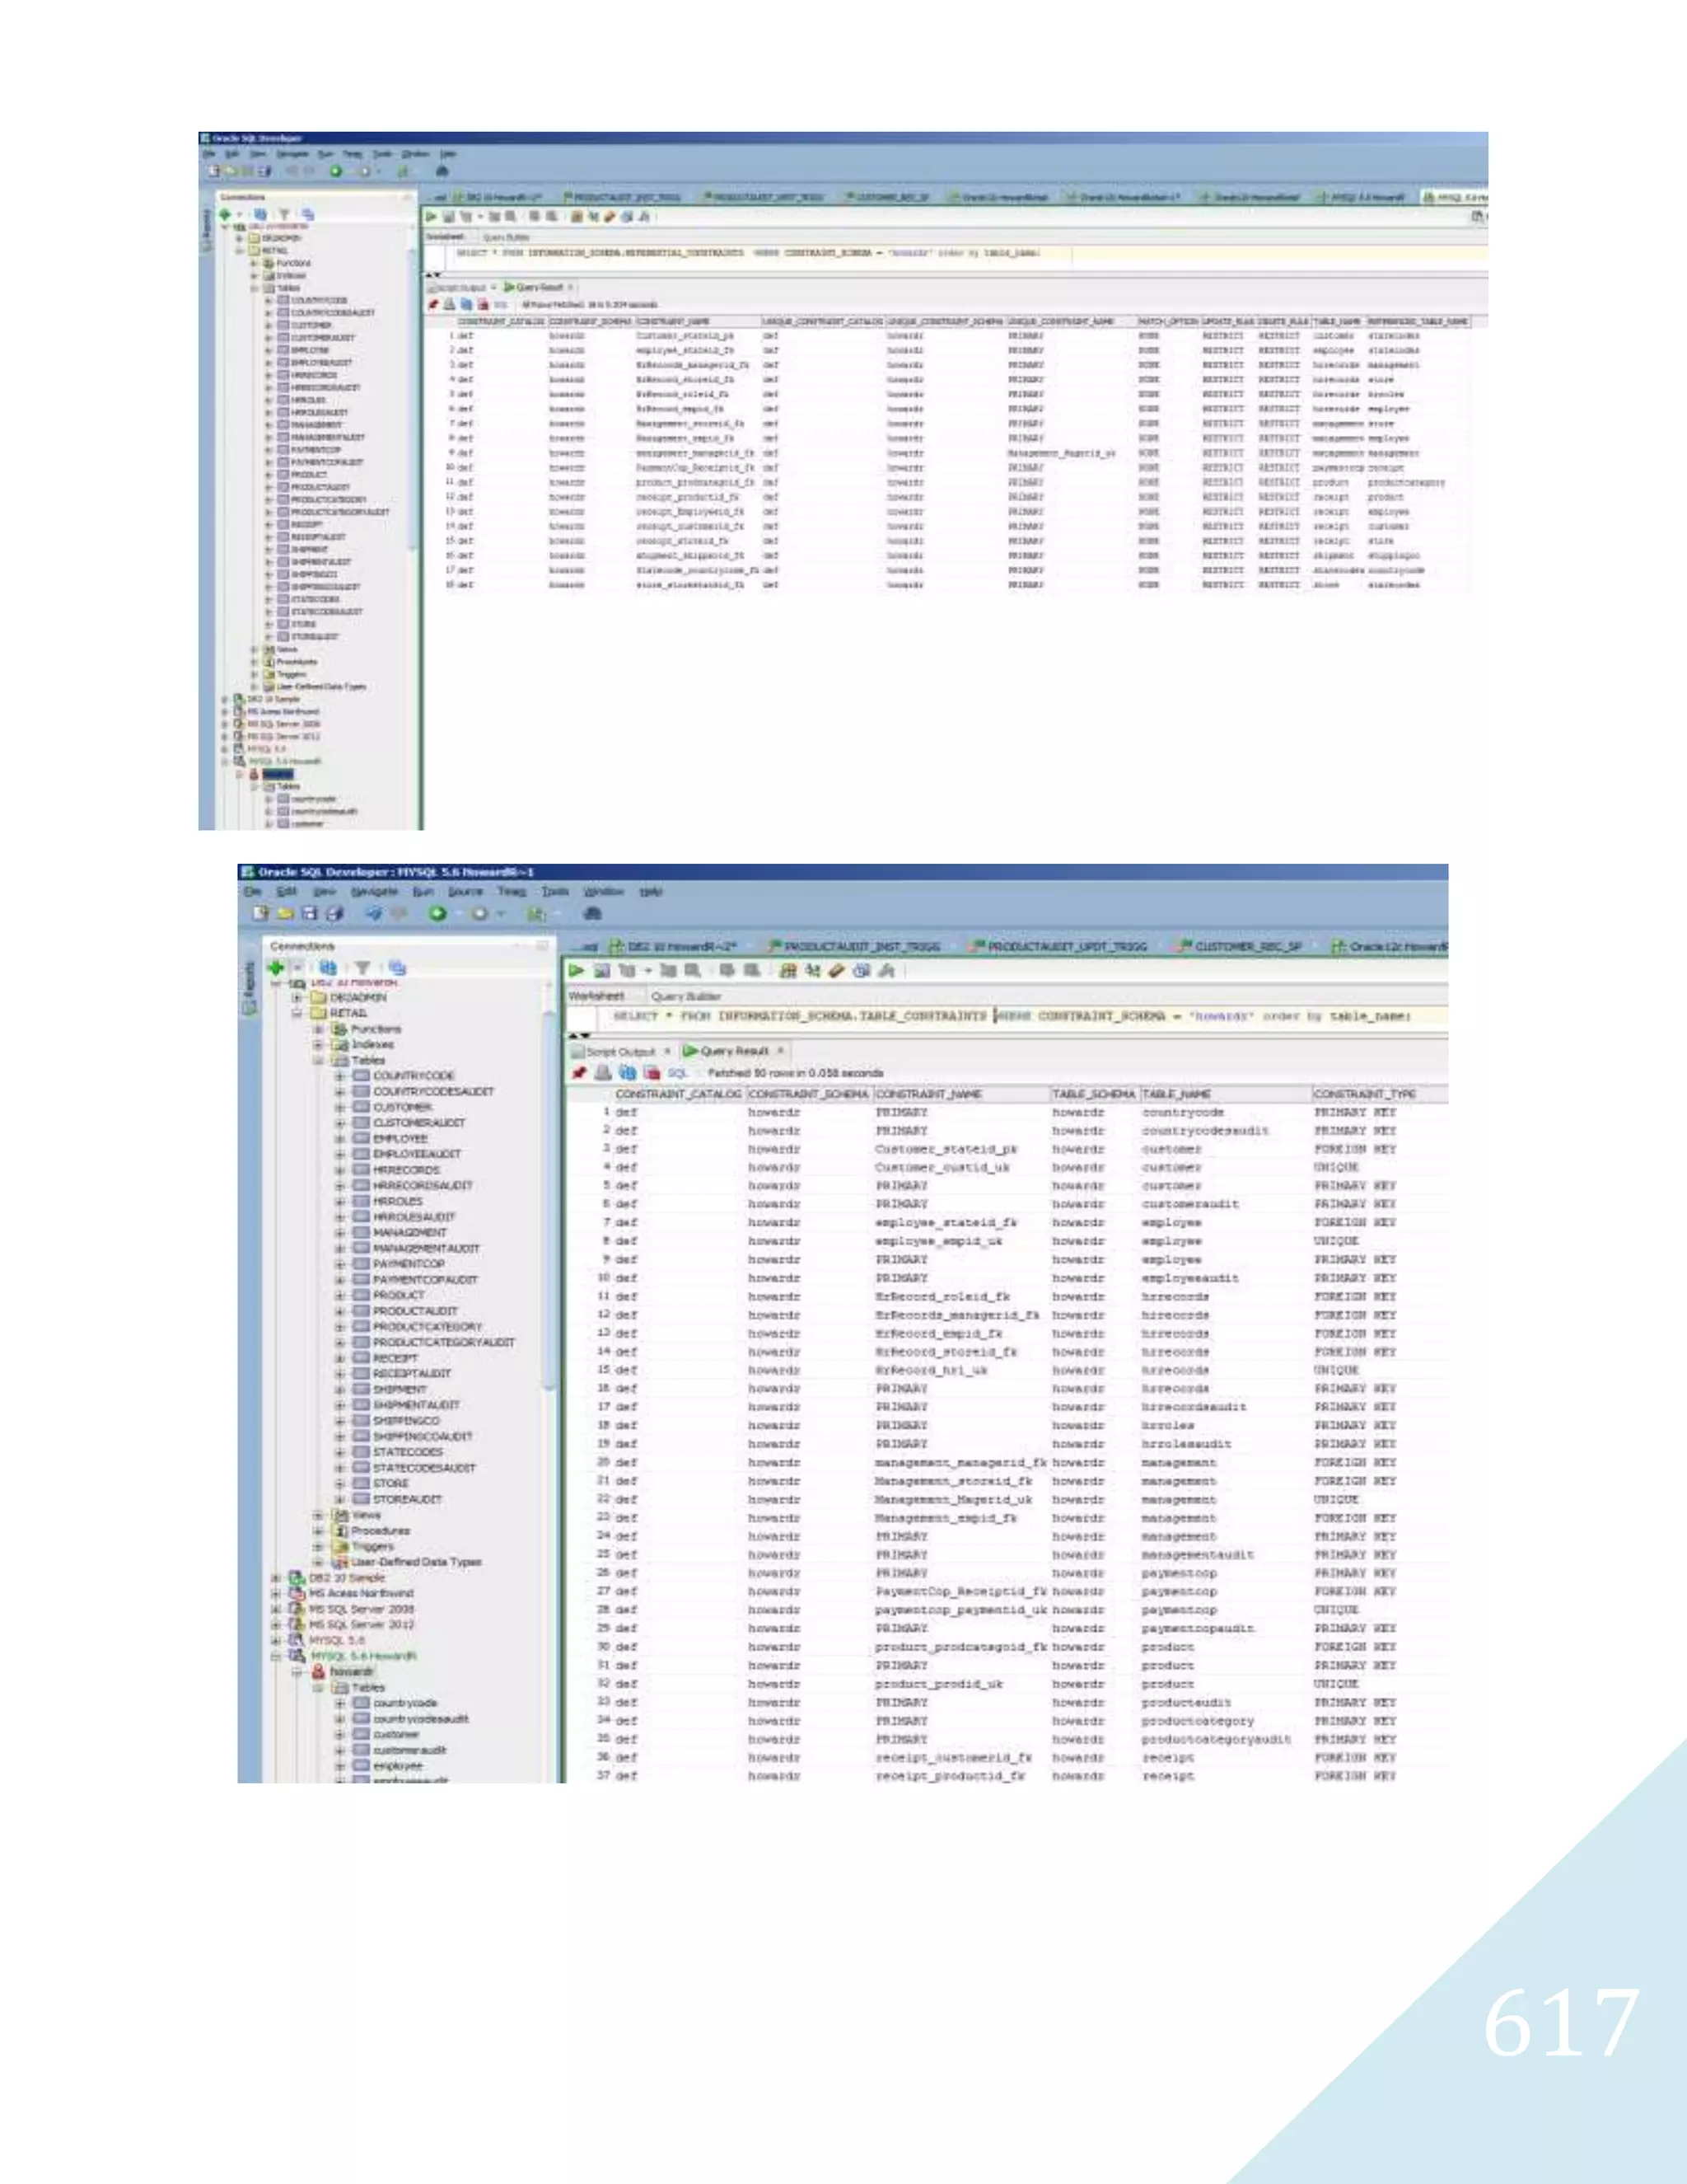Refresh connections icon in lower Connections panel
The height and width of the screenshot is (2184, 1687).
(328, 968)
